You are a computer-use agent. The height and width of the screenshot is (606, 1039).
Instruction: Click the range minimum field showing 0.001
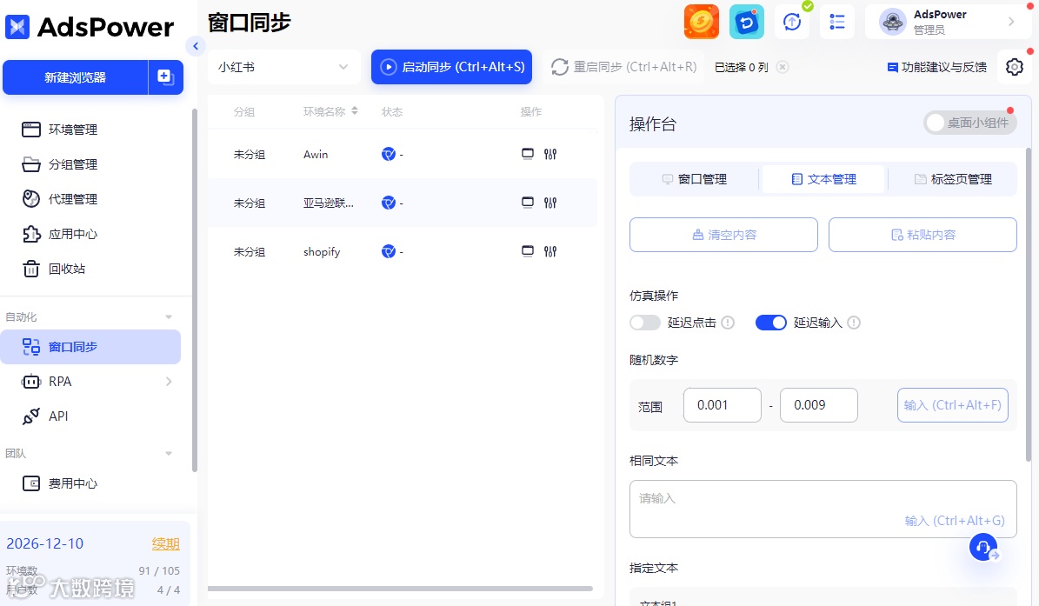click(722, 404)
